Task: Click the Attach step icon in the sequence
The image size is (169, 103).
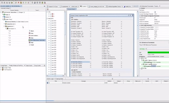Action: tap(30, 31)
